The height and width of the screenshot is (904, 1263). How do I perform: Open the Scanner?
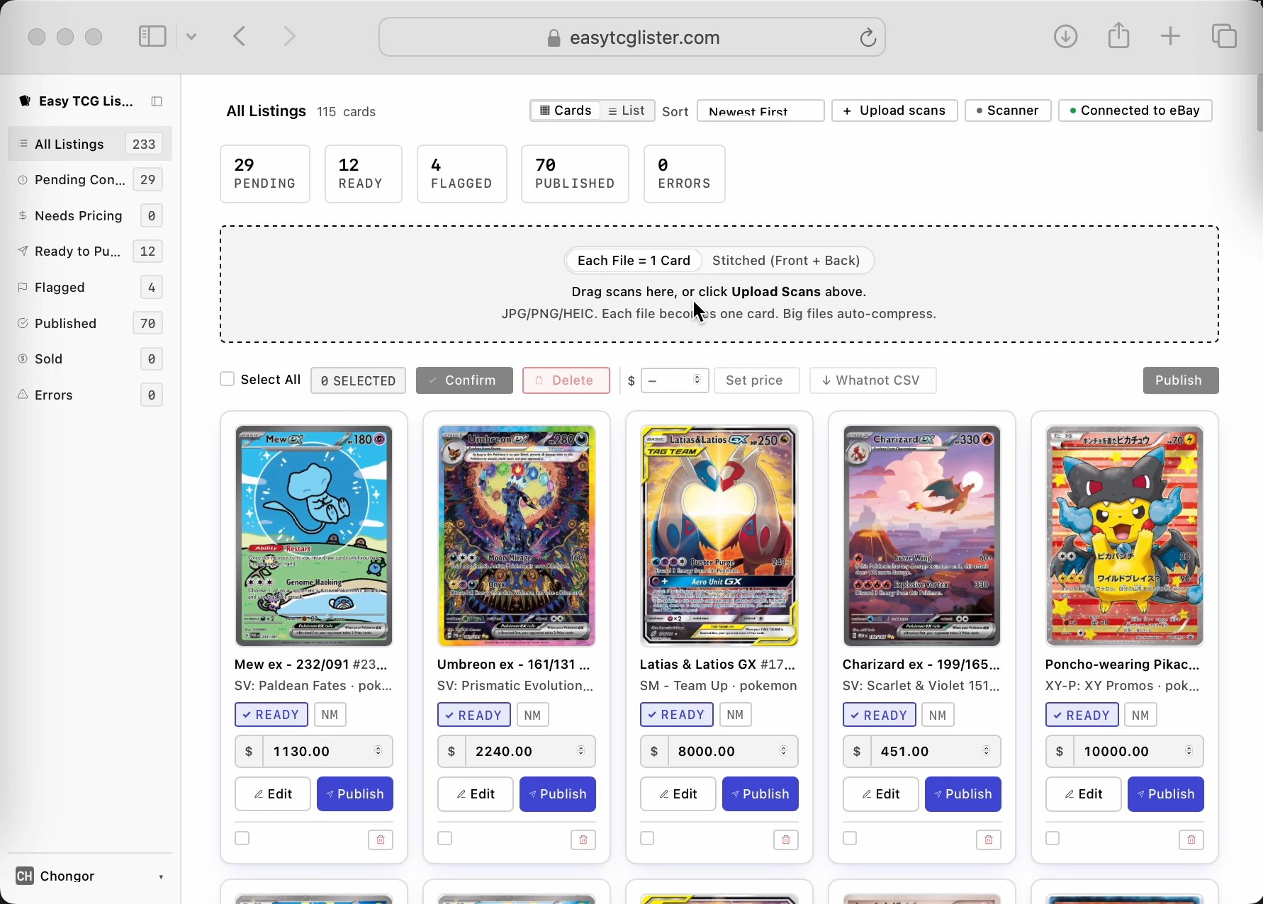pyautogui.click(x=1008, y=111)
